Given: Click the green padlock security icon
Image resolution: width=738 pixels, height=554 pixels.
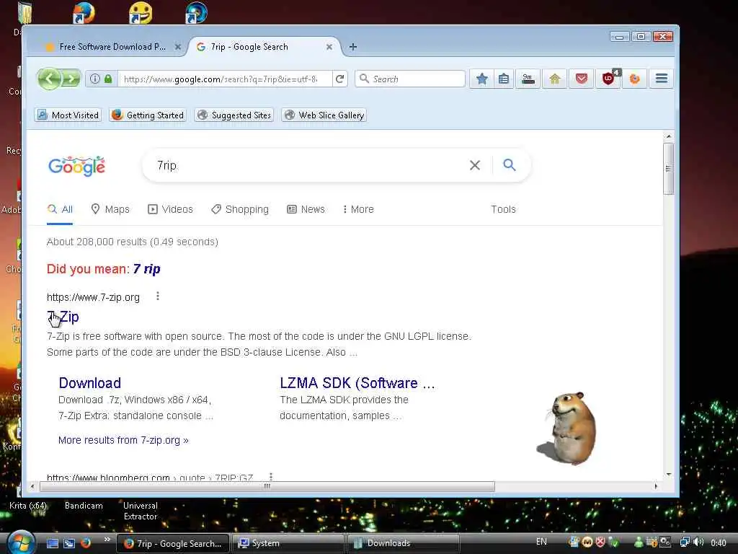Looking at the screenshot, I should click(108, 79).
